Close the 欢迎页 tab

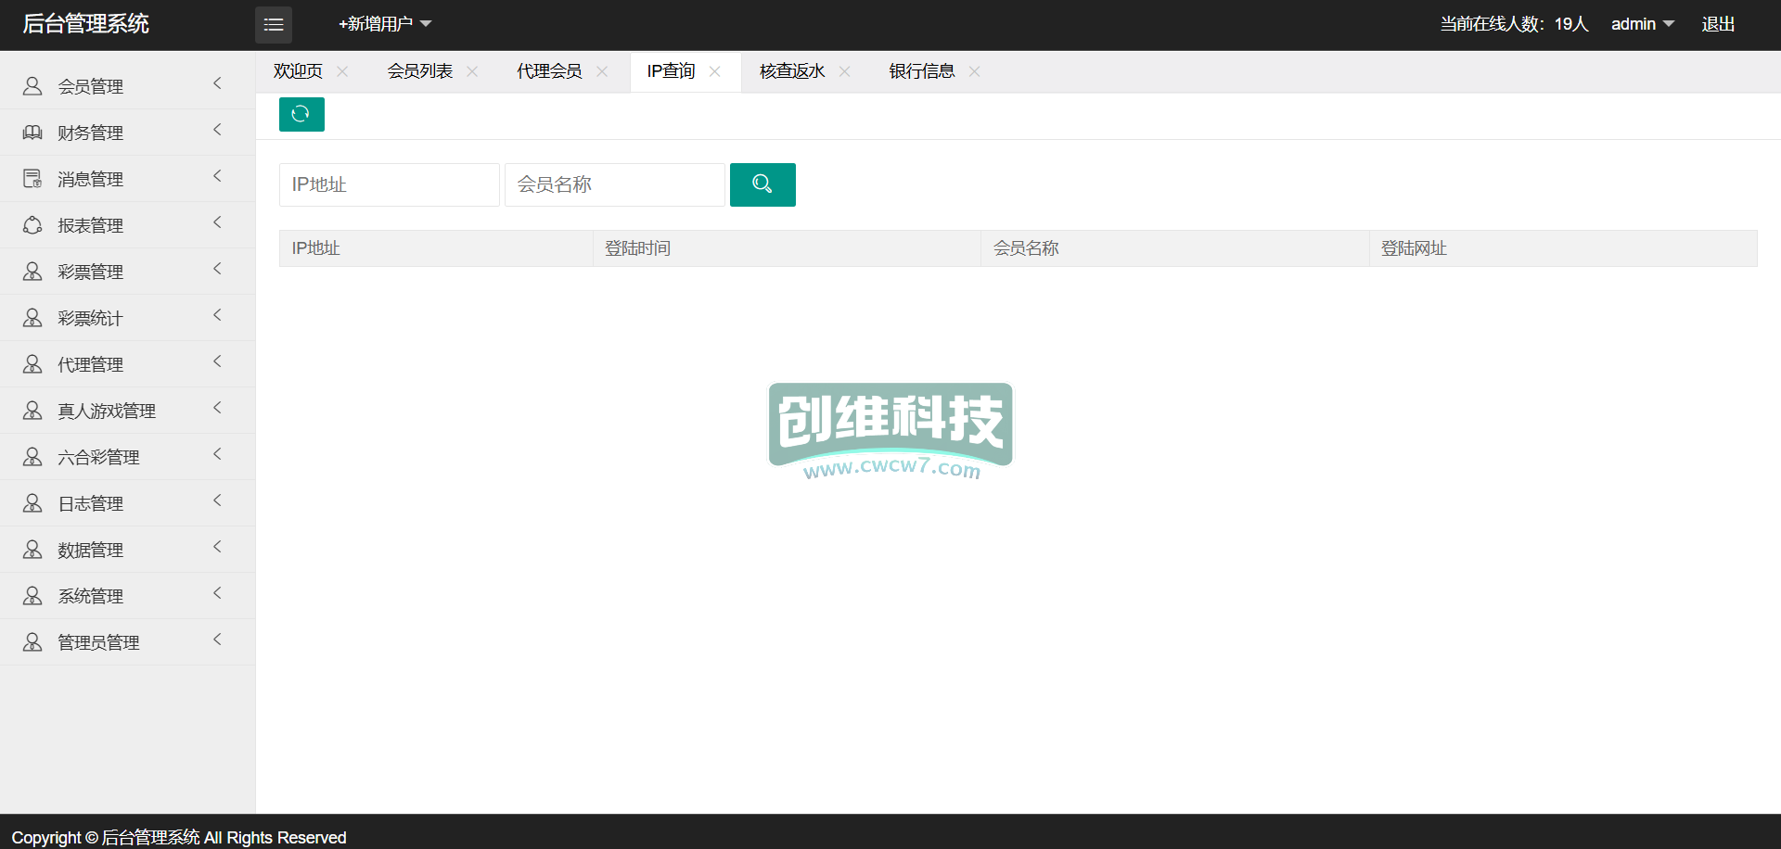(x=342, y=71)
